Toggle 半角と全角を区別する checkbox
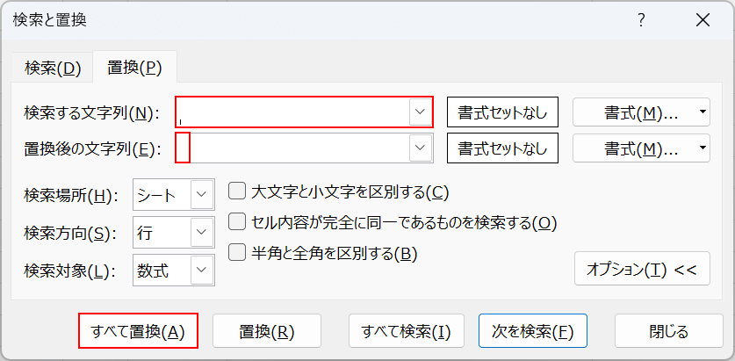The image size is (735, 361). tap(236, 253)
